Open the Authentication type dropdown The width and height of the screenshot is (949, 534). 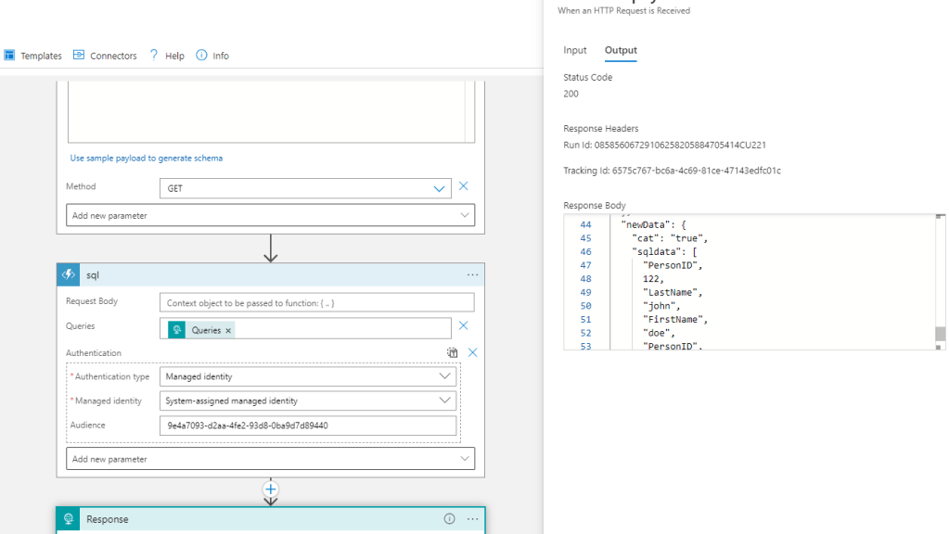tap(444, 376)
